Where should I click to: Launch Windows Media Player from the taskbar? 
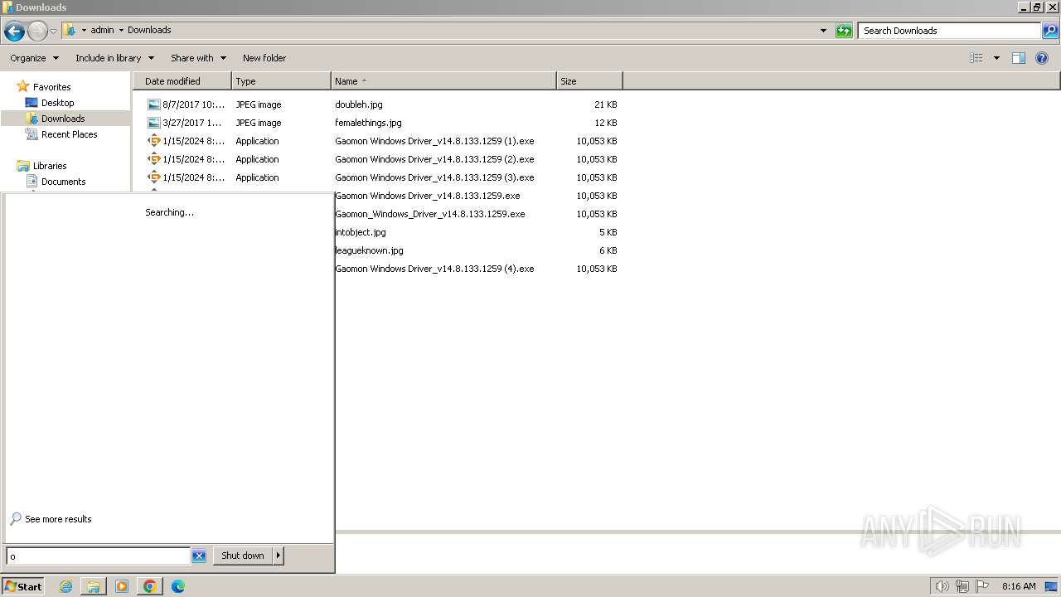point(122,586)
